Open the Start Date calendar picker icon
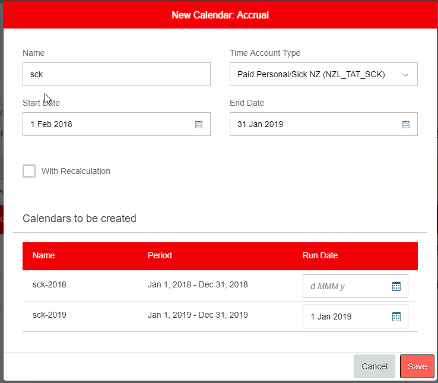The image size is (438, 383). [199, 125]
